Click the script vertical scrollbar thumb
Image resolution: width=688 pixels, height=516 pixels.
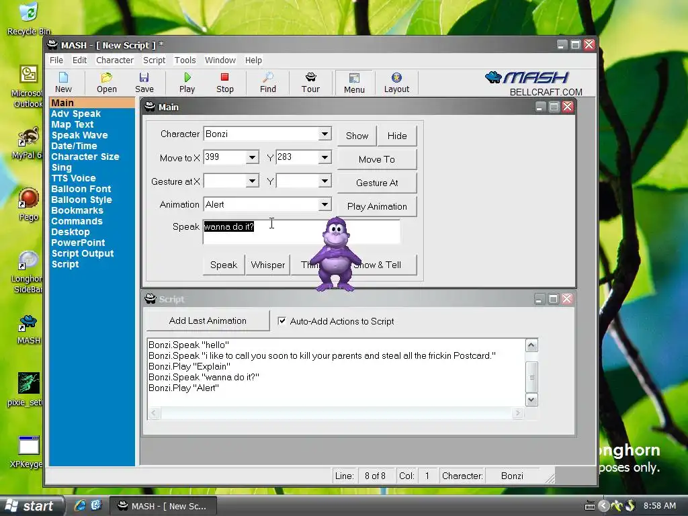coord(531,377)
